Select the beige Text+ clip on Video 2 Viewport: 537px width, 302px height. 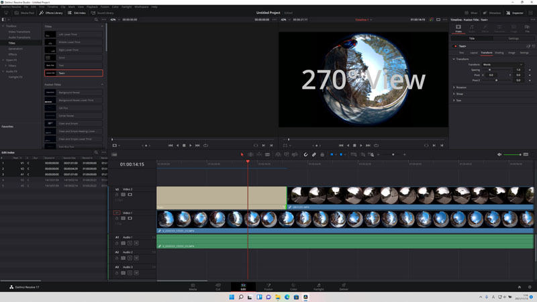pyautogui.click(x=222, y=197)
